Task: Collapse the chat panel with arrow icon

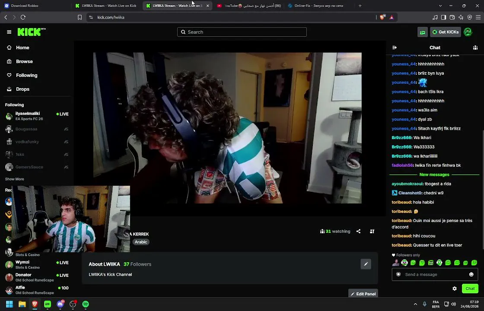Action: [395, 48]
